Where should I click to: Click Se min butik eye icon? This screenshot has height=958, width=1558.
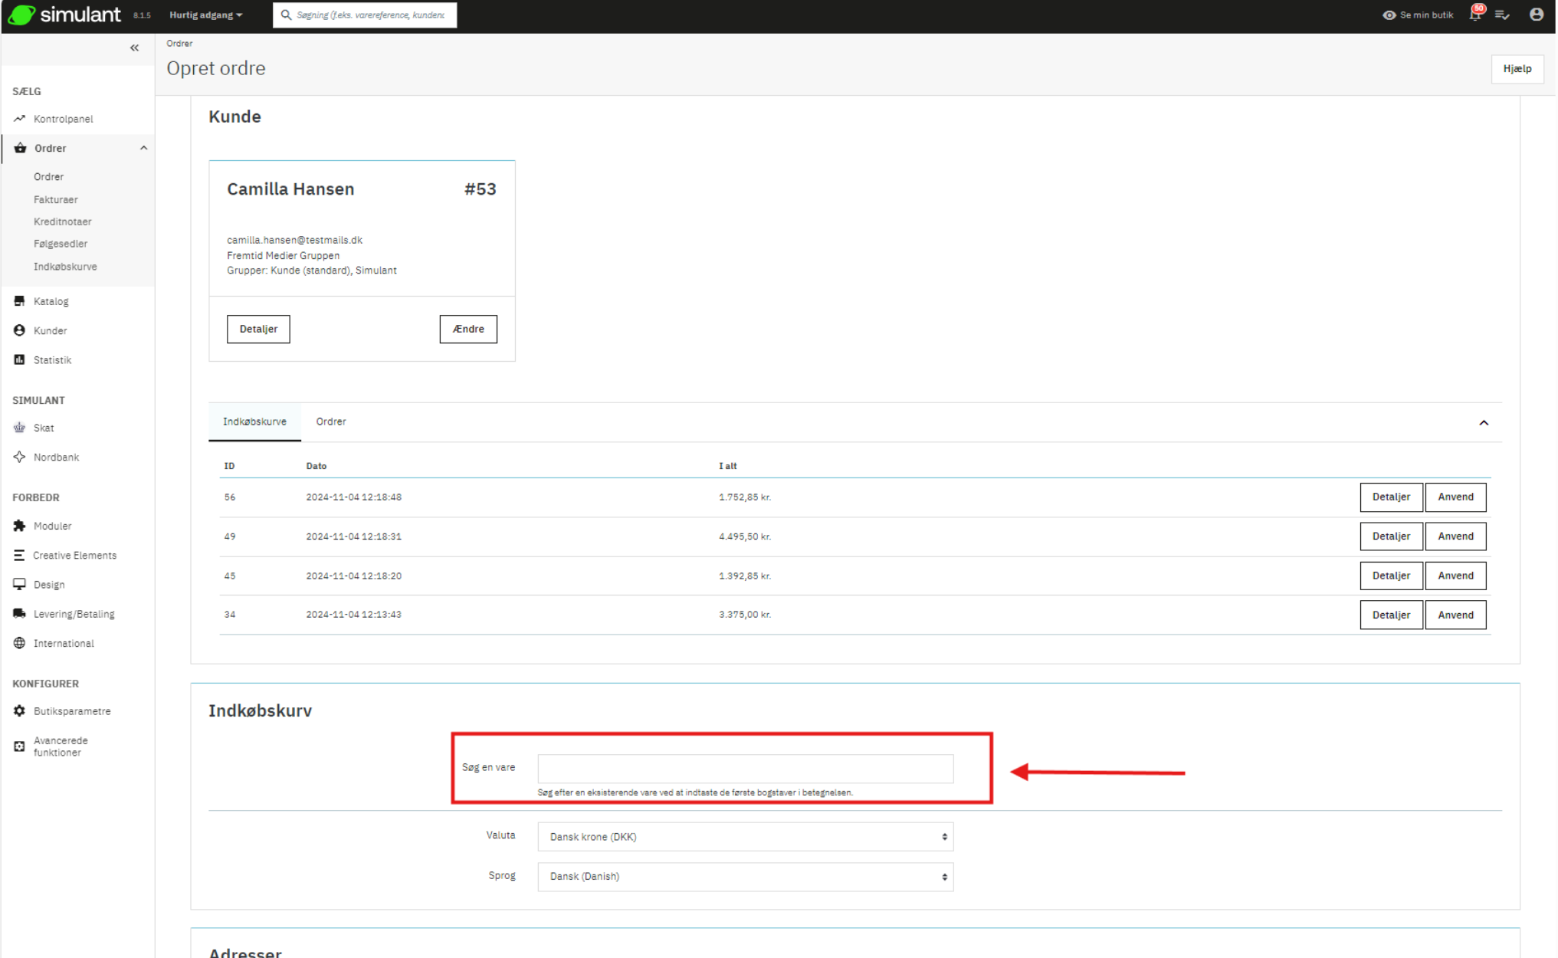coord(1389,15)
